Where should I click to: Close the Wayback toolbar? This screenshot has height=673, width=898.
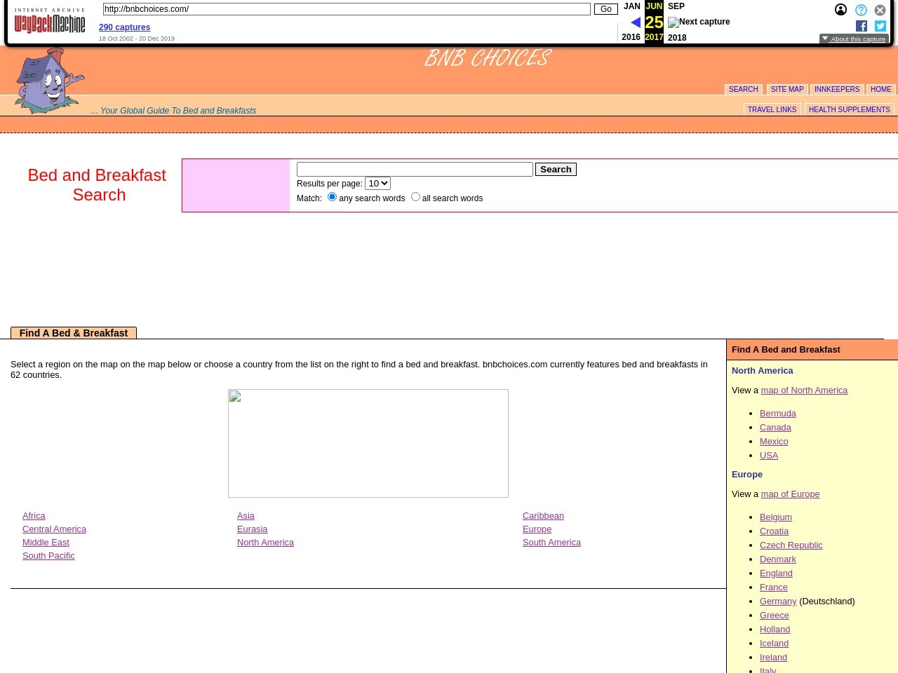[880, 10]
